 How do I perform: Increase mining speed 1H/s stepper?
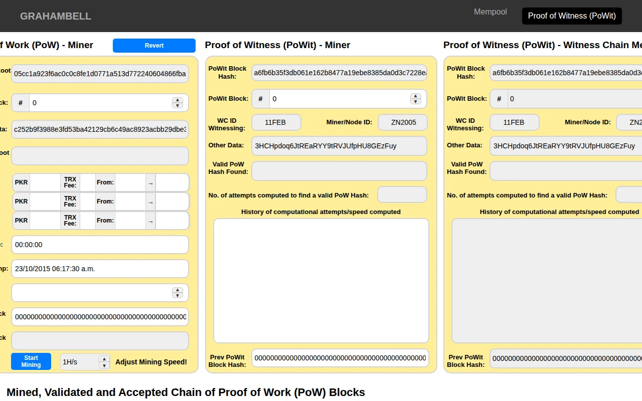pos(104,359)
